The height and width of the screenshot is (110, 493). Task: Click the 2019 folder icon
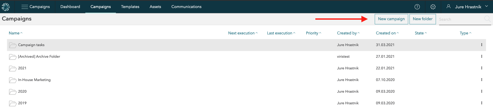pyautogui.click(x=12, y=103)
